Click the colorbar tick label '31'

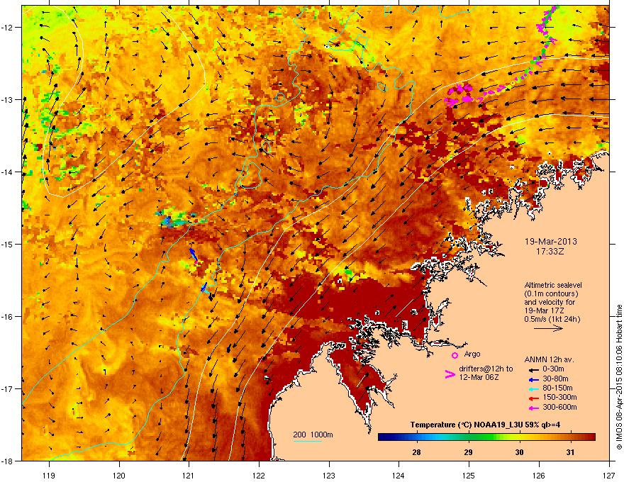click(x=570, y=452)
